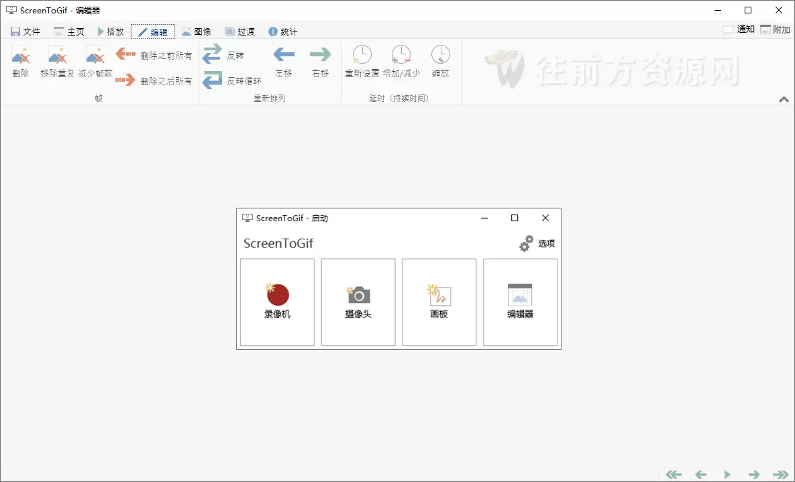This screenshot has height=482, width=795.
Task: Choose 删除之后所有 frames
Action: [x=154, y=80]
